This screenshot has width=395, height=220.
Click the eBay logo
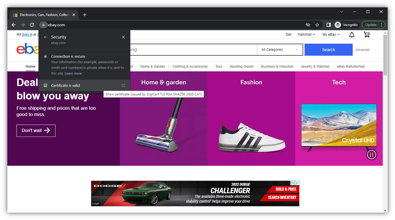point(28,49)
